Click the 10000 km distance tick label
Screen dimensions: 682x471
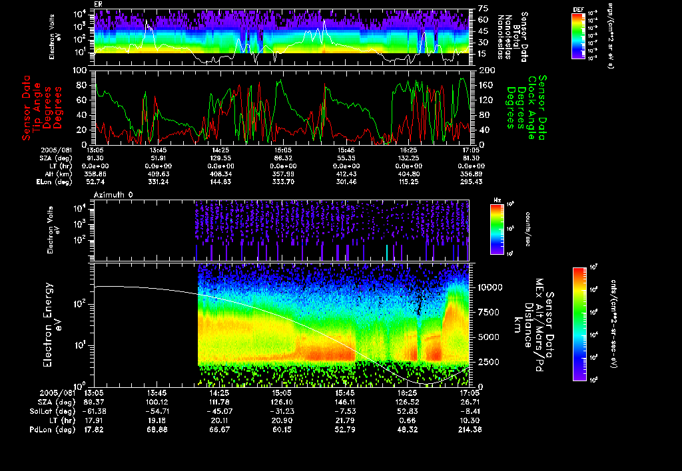click(490, 287)
